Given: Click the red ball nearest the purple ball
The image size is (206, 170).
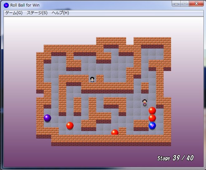Looking at the screenshot, I should pos(70,126).
